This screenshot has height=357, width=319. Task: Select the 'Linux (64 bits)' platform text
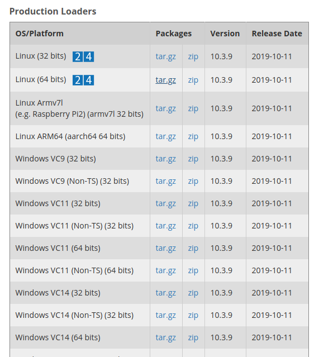(41, 80)
